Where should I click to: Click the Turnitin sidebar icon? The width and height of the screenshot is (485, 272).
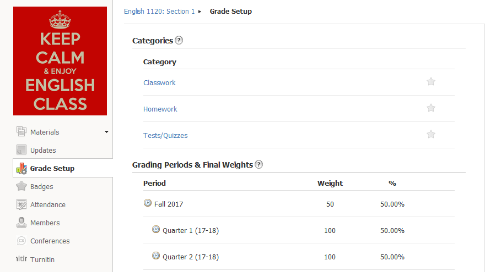point(21,259)
